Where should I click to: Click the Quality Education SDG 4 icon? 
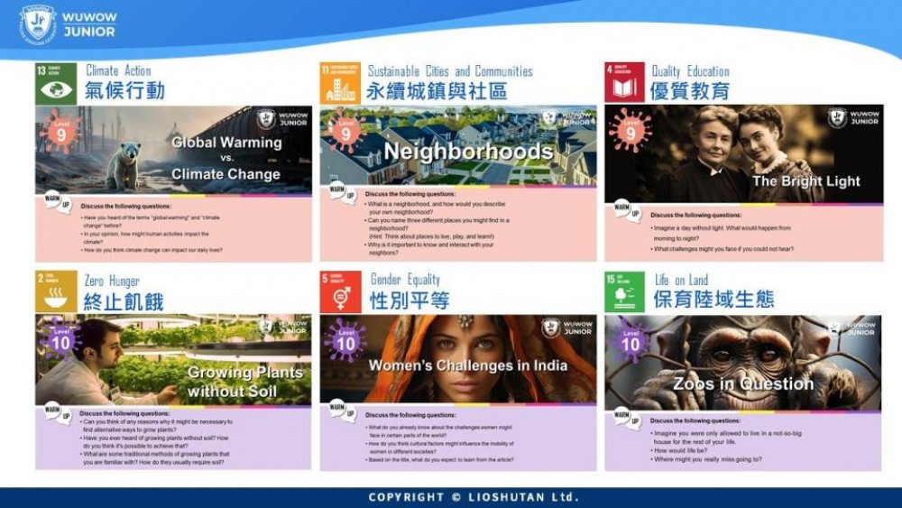tap(624, 83)
